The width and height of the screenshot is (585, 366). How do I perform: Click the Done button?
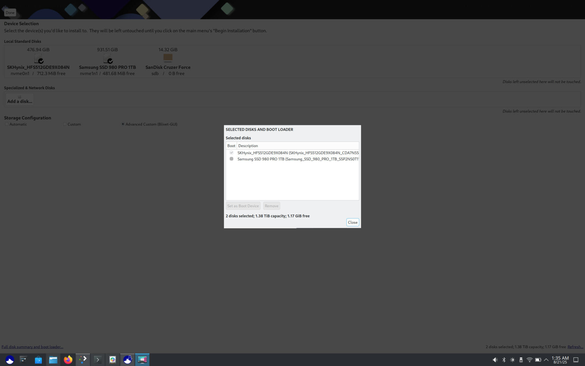[x=10, y=13]
